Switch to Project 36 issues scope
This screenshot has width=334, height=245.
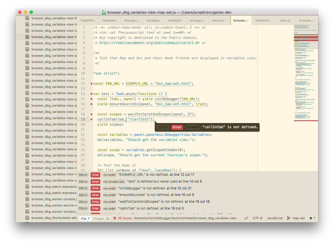(x=102, y=219)
